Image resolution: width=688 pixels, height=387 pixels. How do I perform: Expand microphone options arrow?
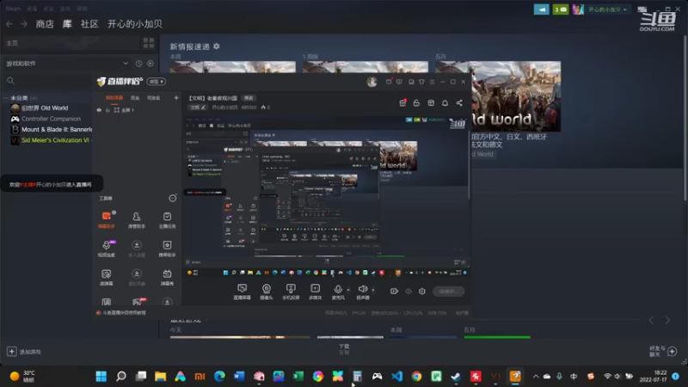(348, 290)
